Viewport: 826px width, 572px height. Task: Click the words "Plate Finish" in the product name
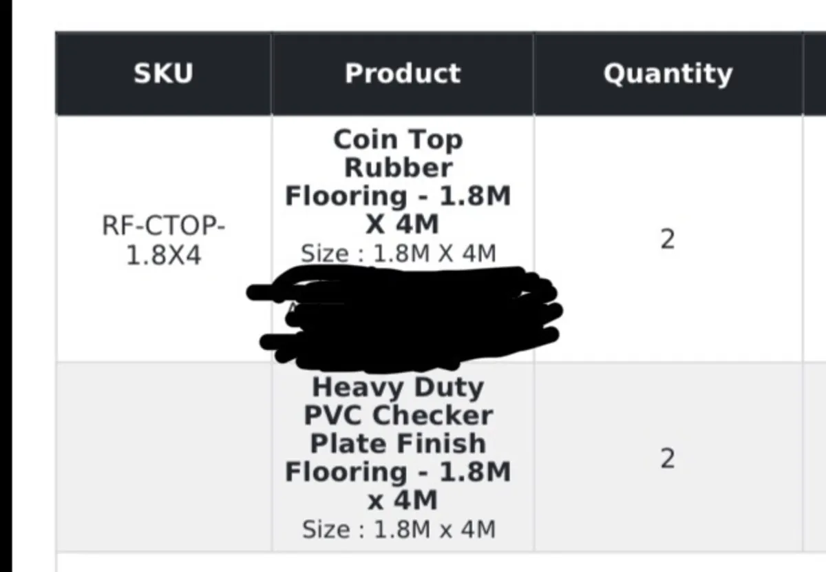point(398,443)
